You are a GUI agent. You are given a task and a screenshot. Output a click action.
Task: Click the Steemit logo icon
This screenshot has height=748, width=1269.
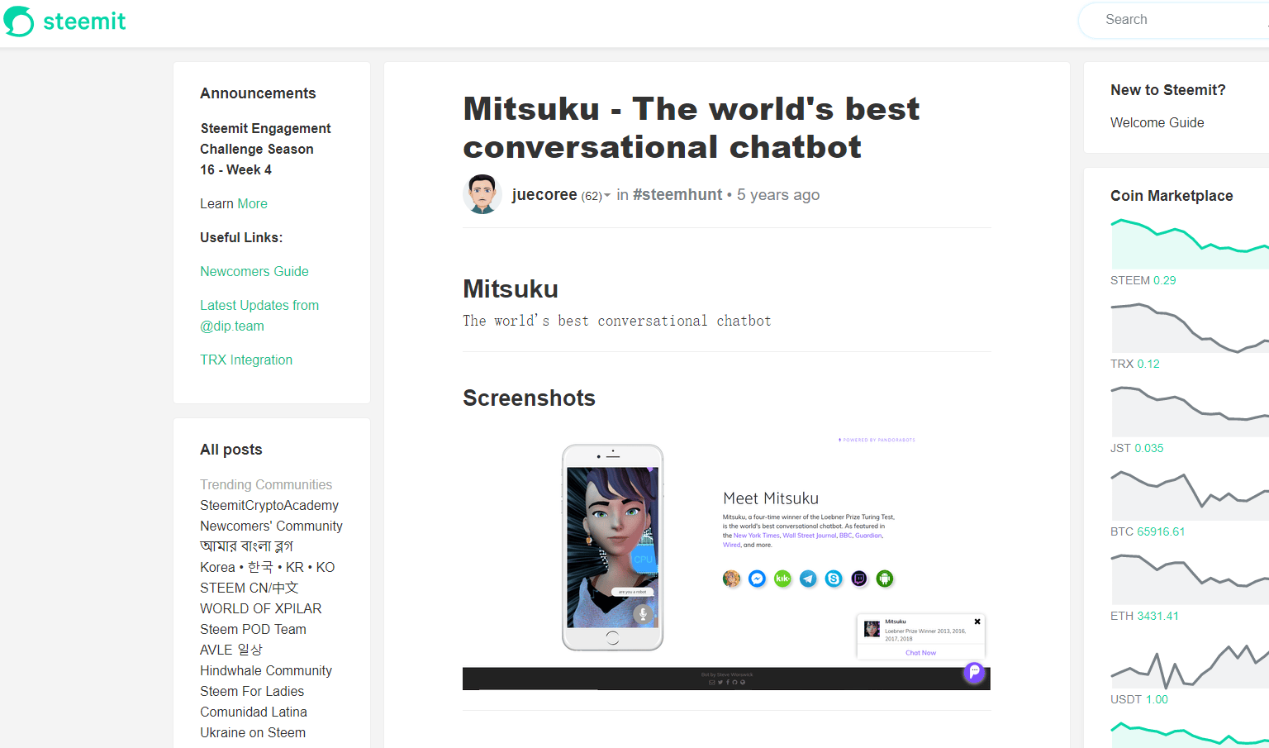19,21
